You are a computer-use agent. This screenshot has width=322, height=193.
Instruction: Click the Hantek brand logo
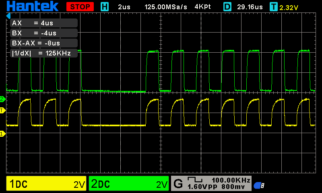(33, 6)
